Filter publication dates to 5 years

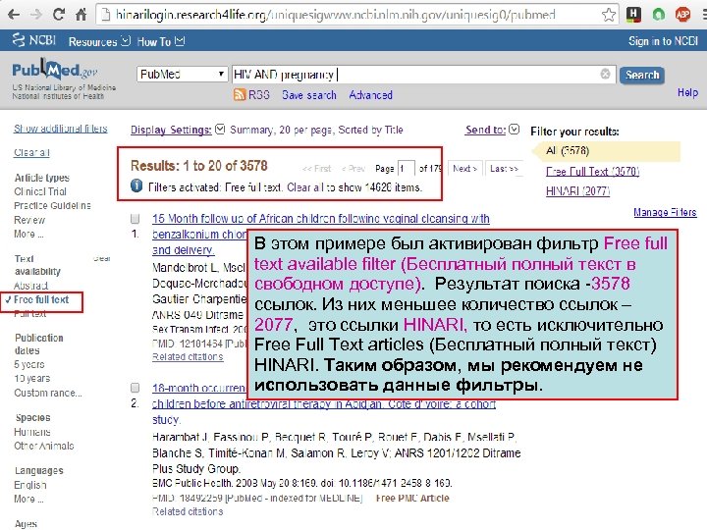[29, 364]
